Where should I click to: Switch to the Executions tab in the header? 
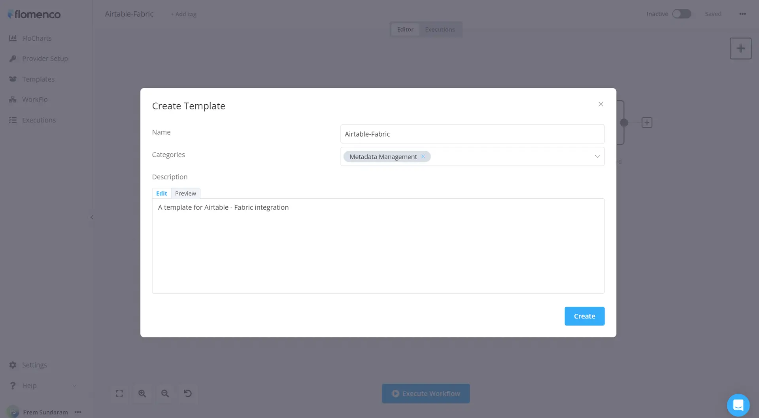point(440,29)
